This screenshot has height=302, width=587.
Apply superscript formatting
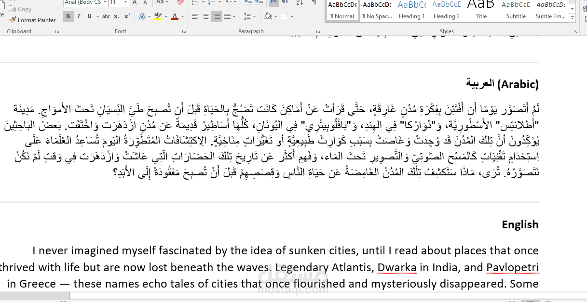click(x=127, y=16)
